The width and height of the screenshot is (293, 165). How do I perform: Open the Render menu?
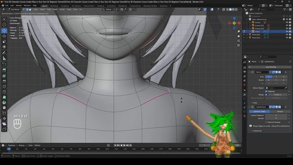[x=19, y=5]
